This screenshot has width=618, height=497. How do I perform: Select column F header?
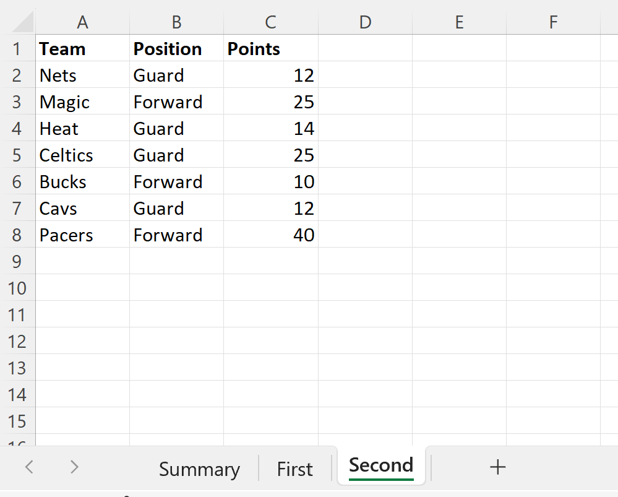(553, 22)
